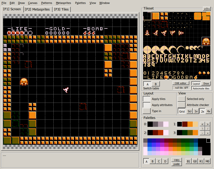Image resolution: width=214 pixels, height=169 pixels.
Task: Click the palette copy button
Action: coord(177,160)
